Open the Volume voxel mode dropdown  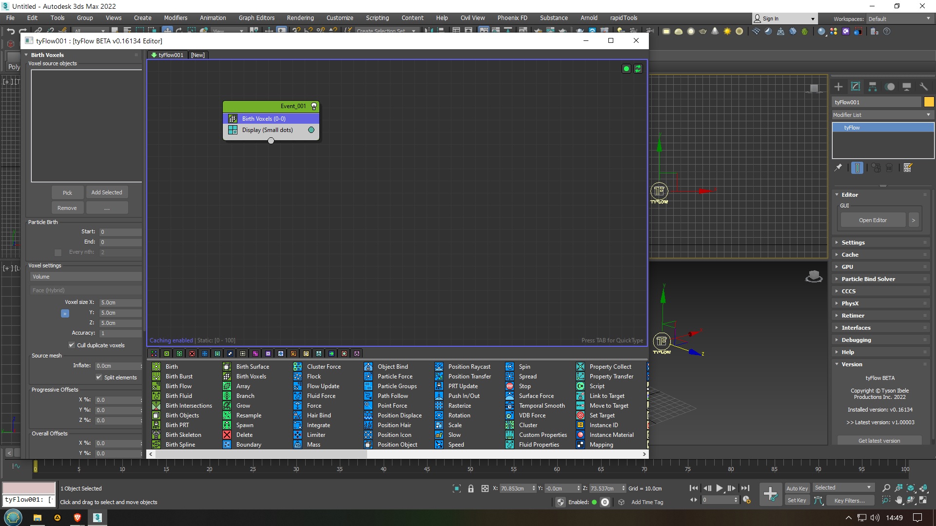point(86,277)
